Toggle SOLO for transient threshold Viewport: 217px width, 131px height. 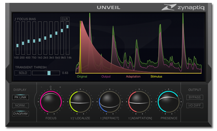pos(23,73)
